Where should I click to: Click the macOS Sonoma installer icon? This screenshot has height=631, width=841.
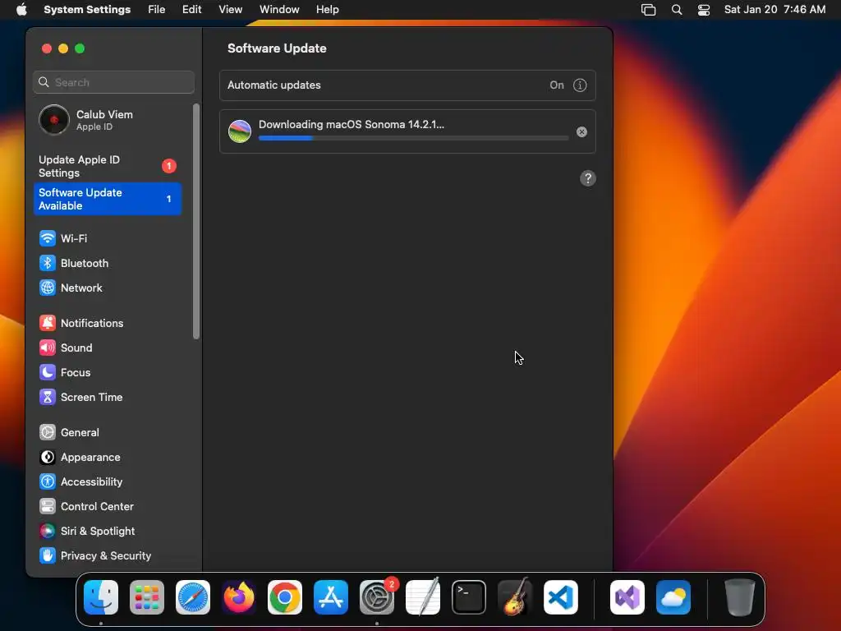240,131
